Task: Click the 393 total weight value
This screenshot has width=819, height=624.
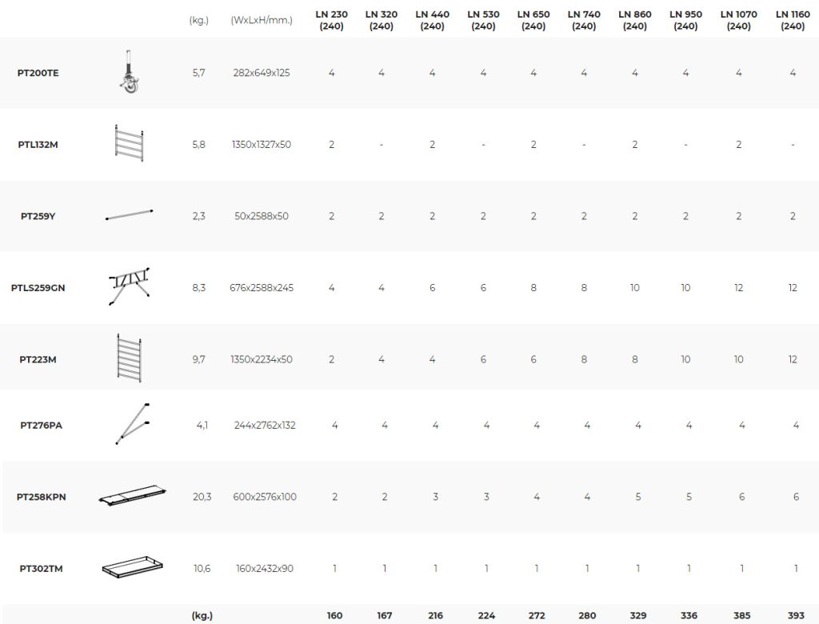Action: [x=796, y=615]
